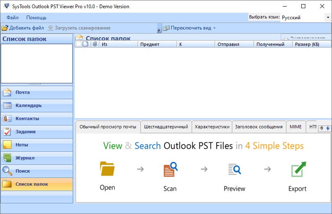Select Журнал in navigation pane
The height and width of the screenshot is (214, 332).
click(x=37, y=158)
